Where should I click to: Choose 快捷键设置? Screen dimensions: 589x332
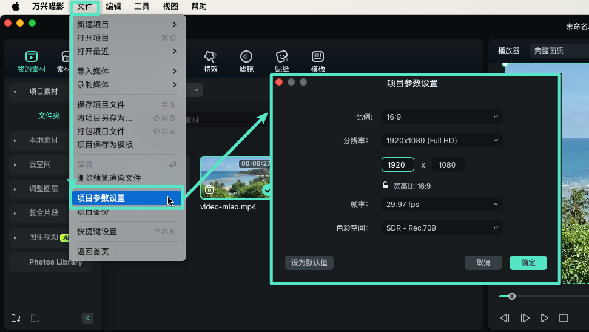[x=127, y=232]
